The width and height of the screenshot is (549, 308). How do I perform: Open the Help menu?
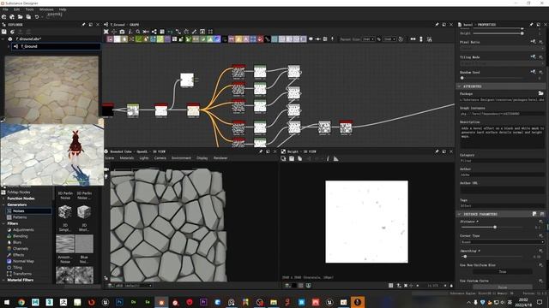coord(63,9)
